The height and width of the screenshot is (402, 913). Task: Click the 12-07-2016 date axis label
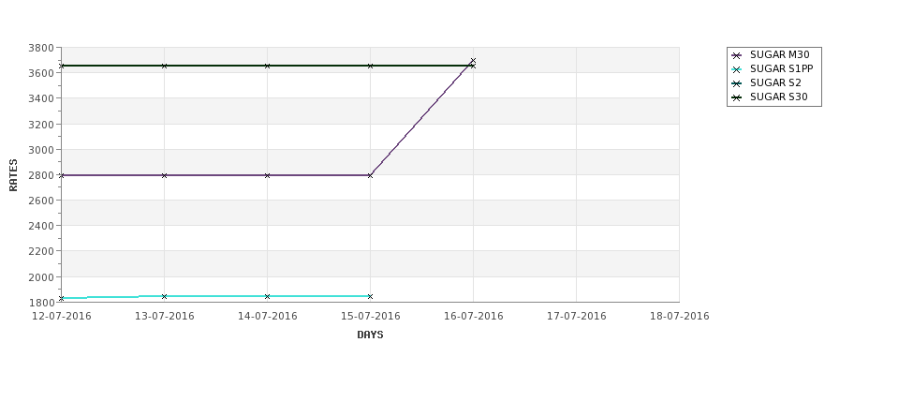(x=62, y=317)
